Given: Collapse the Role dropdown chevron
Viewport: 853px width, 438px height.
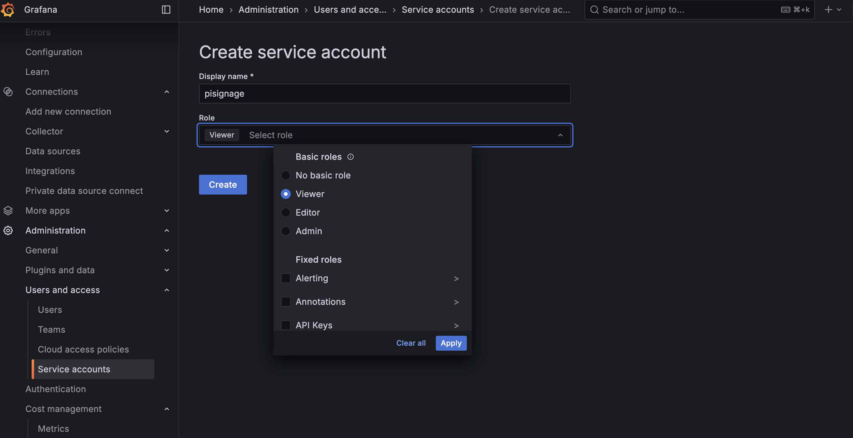Looking at the screenshot, I should tap(560, 135).
